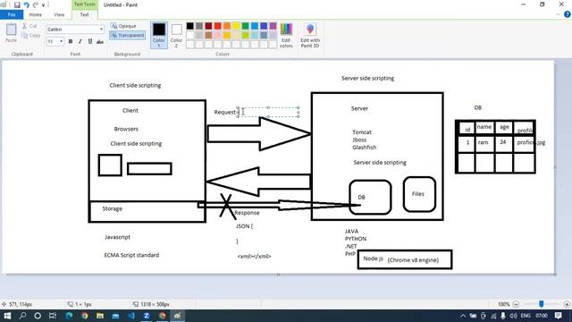The width and height of the screenshot is (572, 322).
Task: Pick the green color swatch
Action: pyautogui.click(x=246, y=26)
